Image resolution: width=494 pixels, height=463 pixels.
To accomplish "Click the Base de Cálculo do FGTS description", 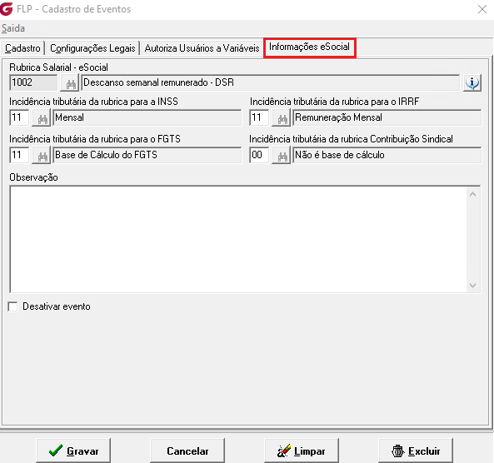I will coord(147,155).
